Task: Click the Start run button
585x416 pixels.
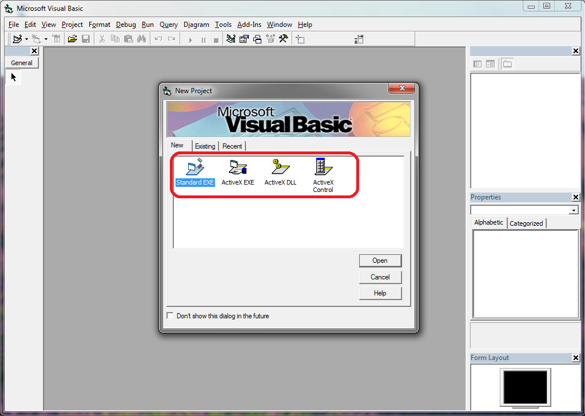Action: [x=190, y=40]
